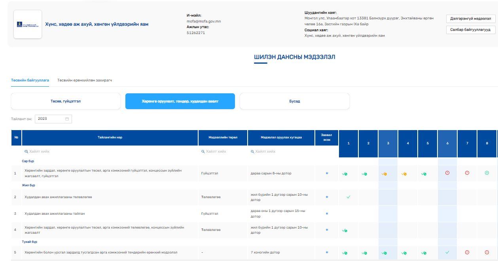
Task: Select the Төсөвийн байгууллага tab
Action: click(30, 80)
